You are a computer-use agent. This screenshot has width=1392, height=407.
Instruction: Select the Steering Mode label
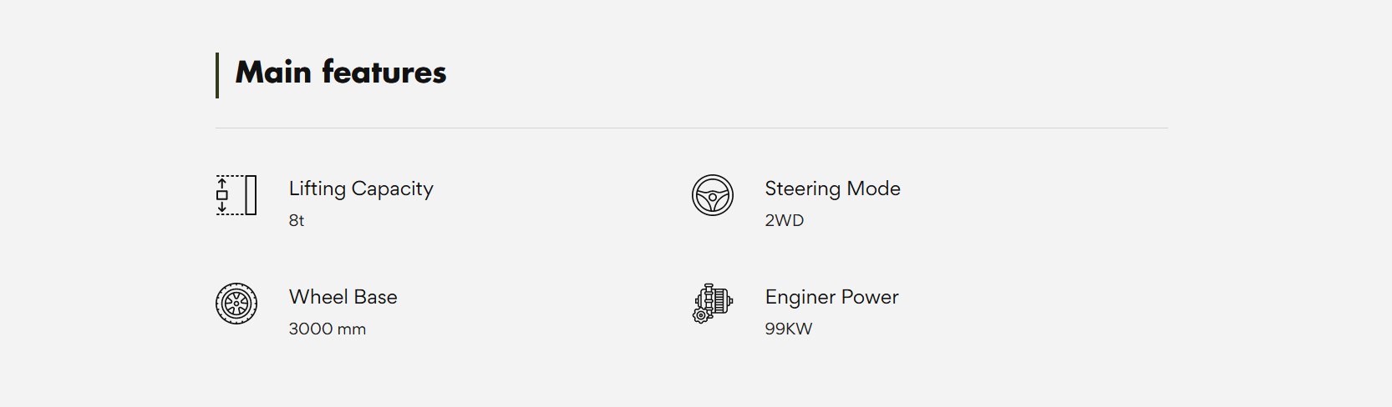[x=832, y=188]
